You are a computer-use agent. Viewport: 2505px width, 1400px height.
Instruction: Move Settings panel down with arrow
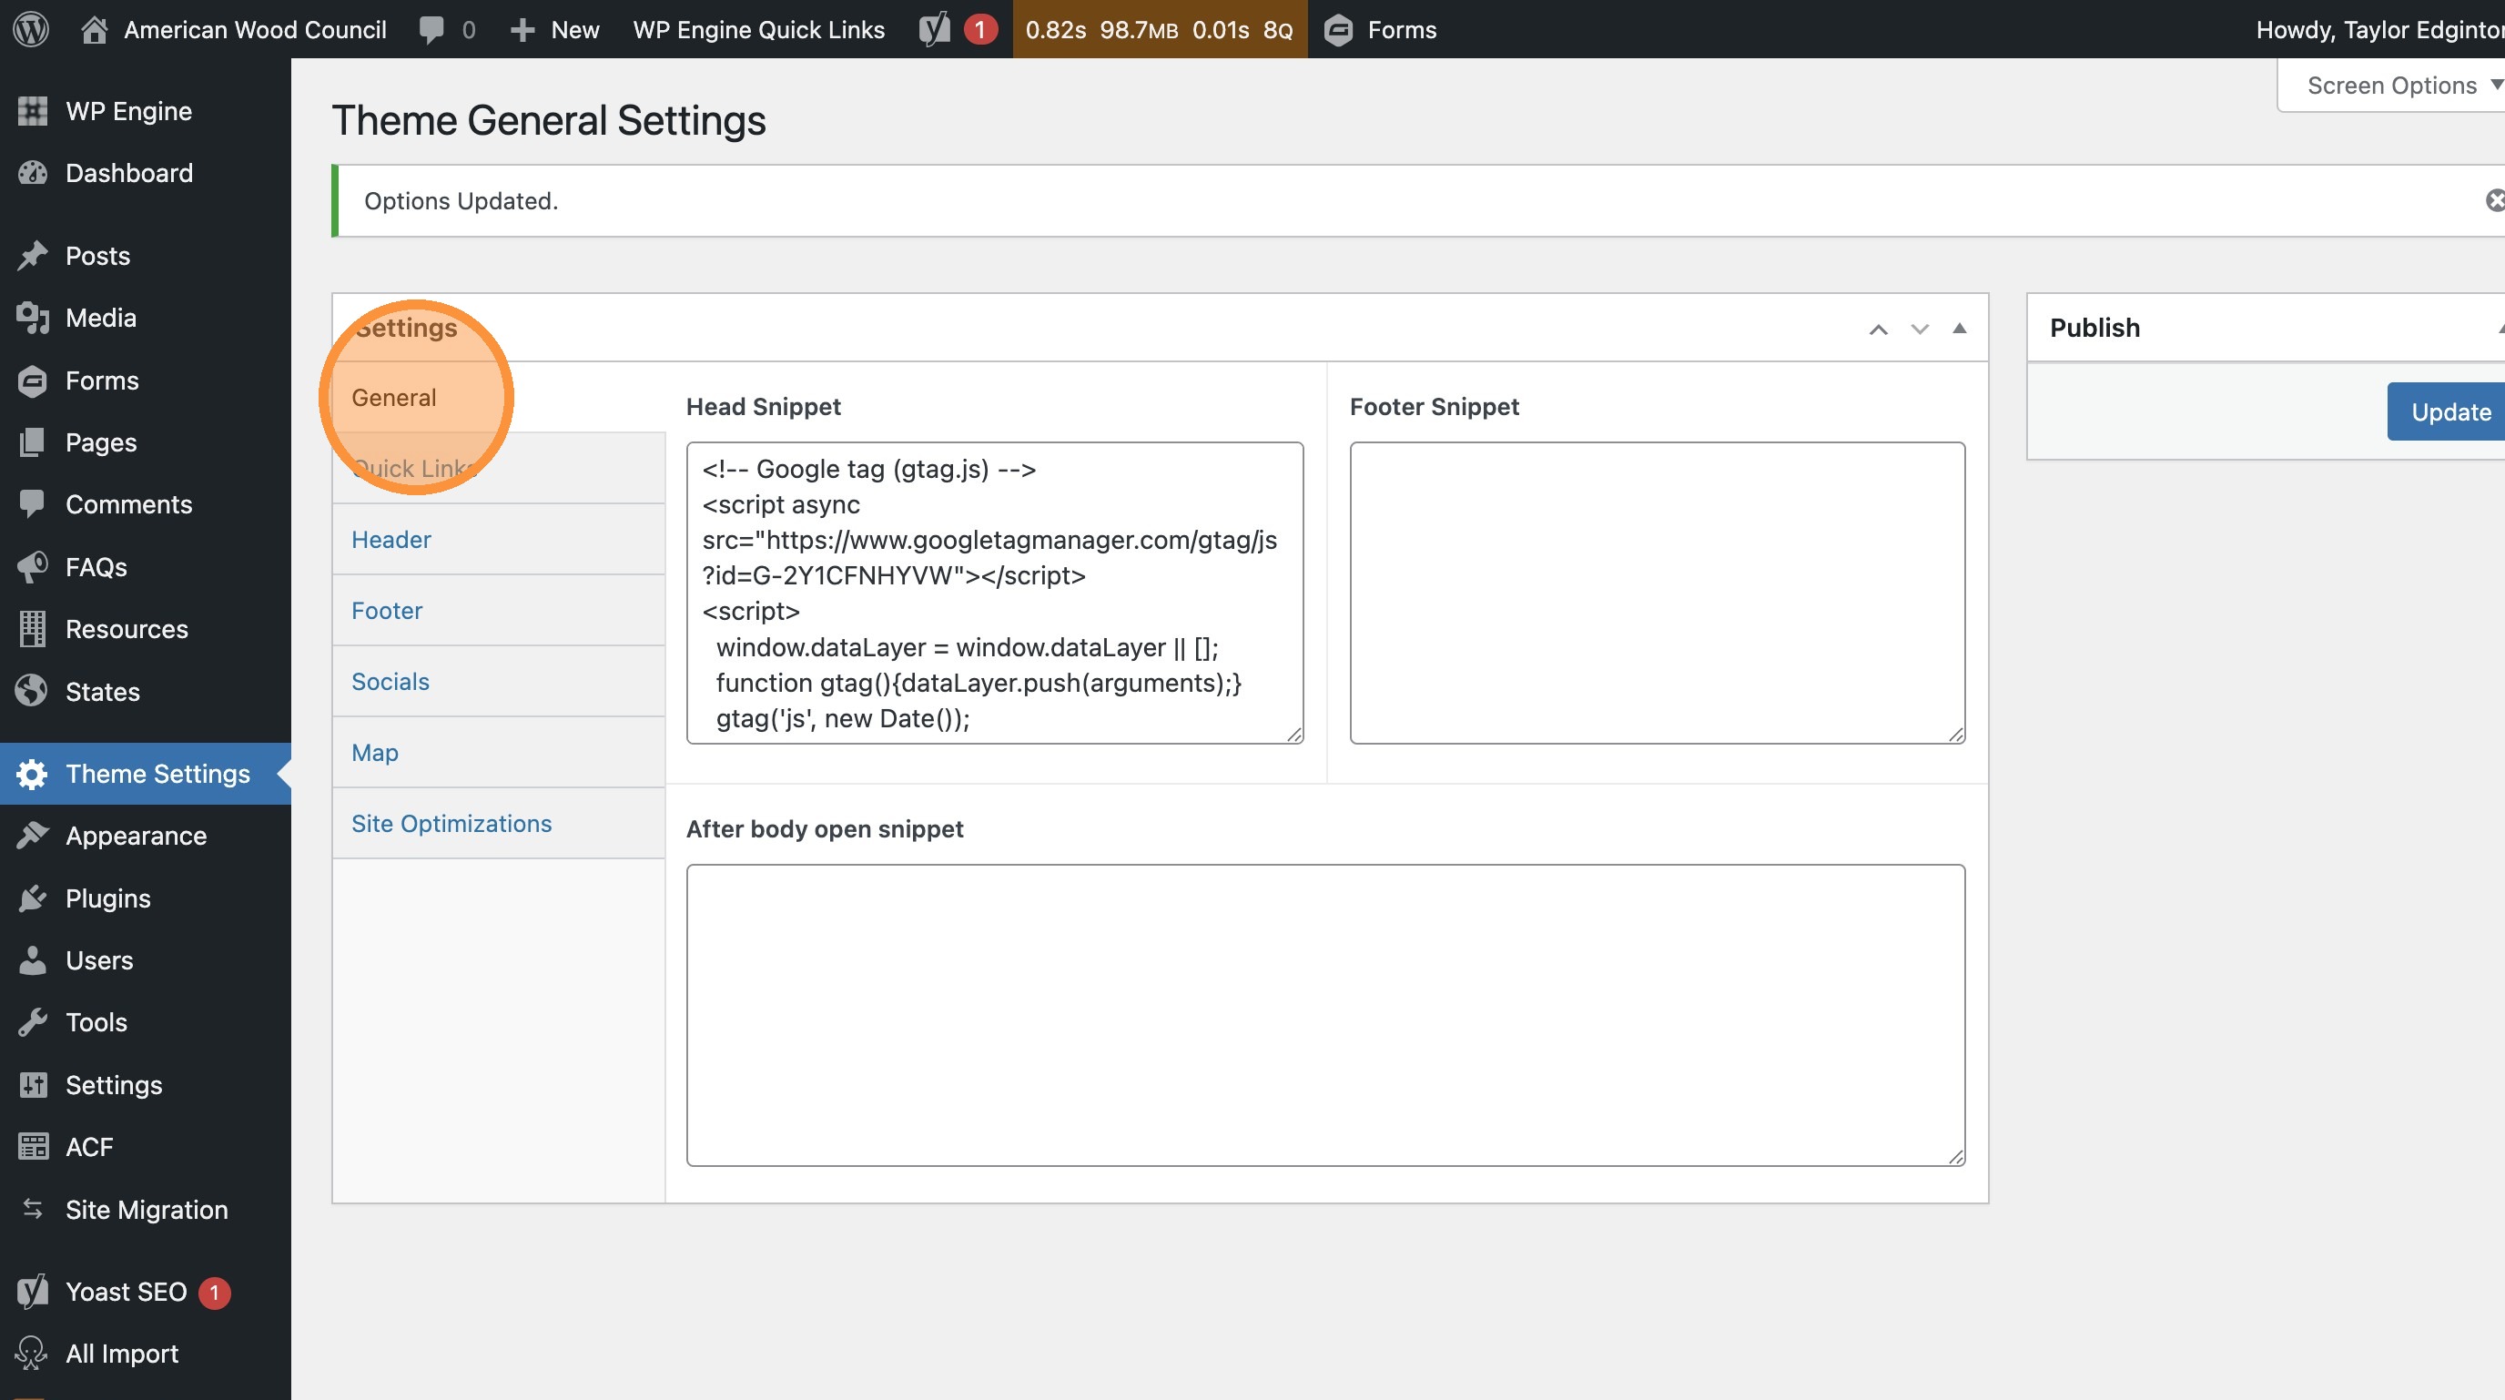coord(1919,329)
